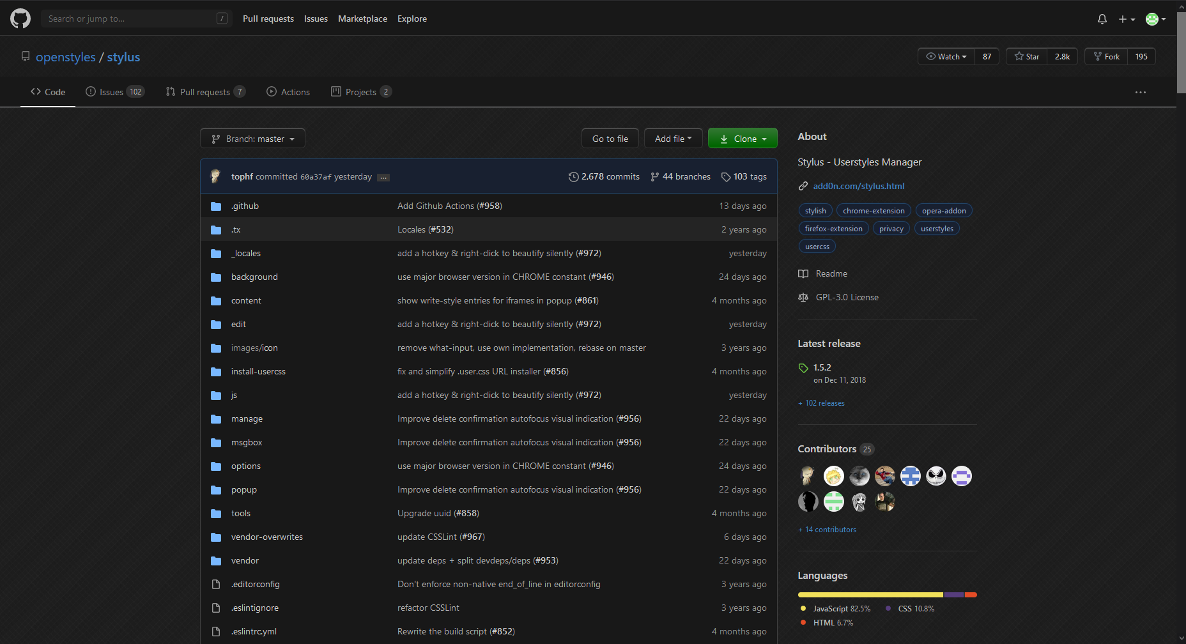Open Marketplace in the top navigation
The image size is (1186, 644).
(x=362, y=19)
